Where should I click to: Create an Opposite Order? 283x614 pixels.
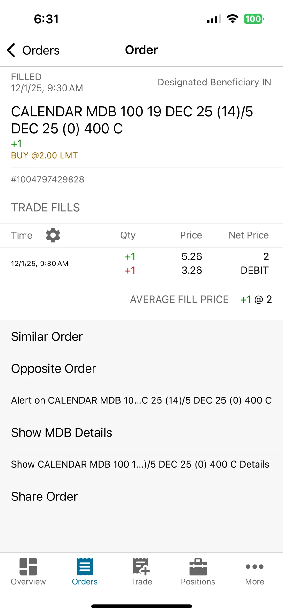pyautogui.click(x=141, y=368)
